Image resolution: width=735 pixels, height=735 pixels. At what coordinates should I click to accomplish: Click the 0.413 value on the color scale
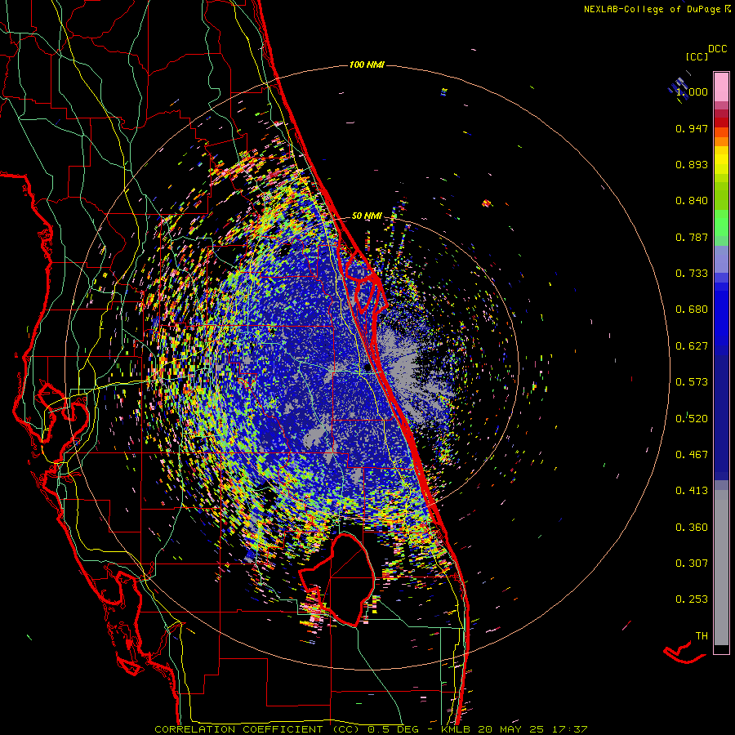tap(692, 491)
